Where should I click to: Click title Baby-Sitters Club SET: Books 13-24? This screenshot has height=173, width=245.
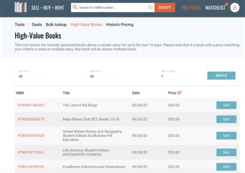[x=91, y=119]
